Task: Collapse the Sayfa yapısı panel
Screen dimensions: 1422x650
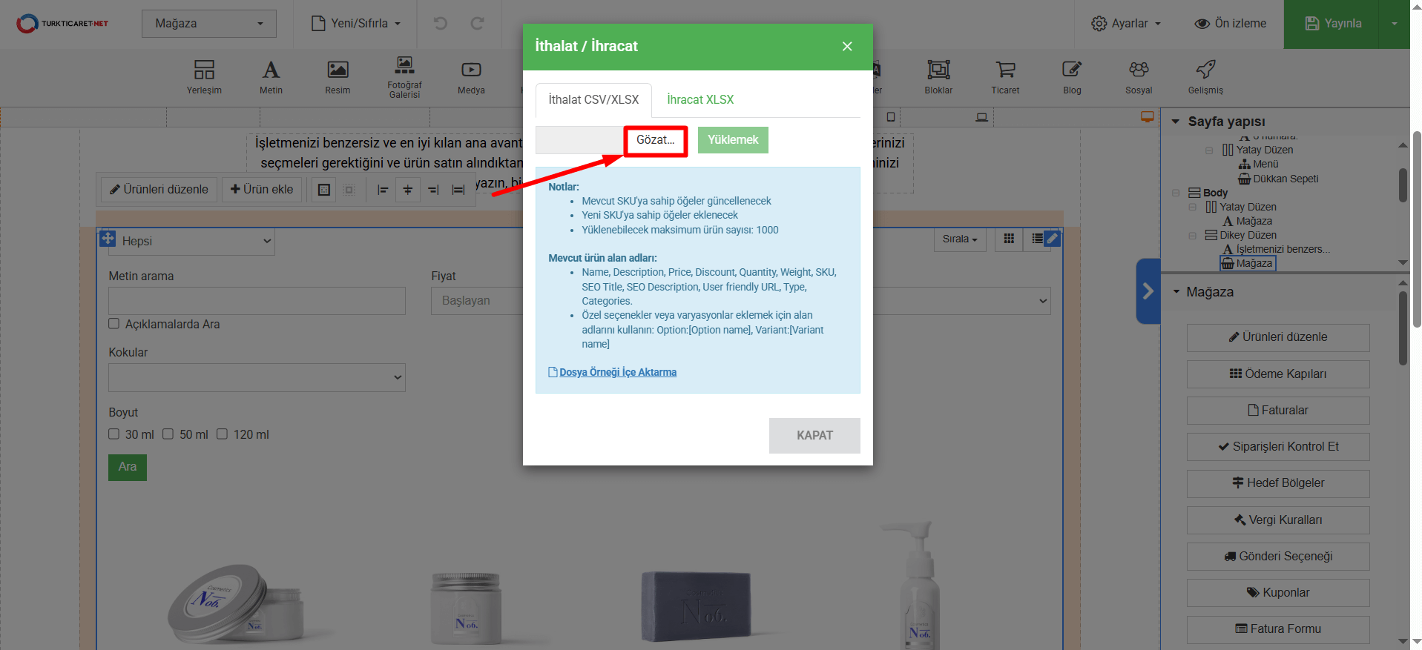Action: (1176, 122)
